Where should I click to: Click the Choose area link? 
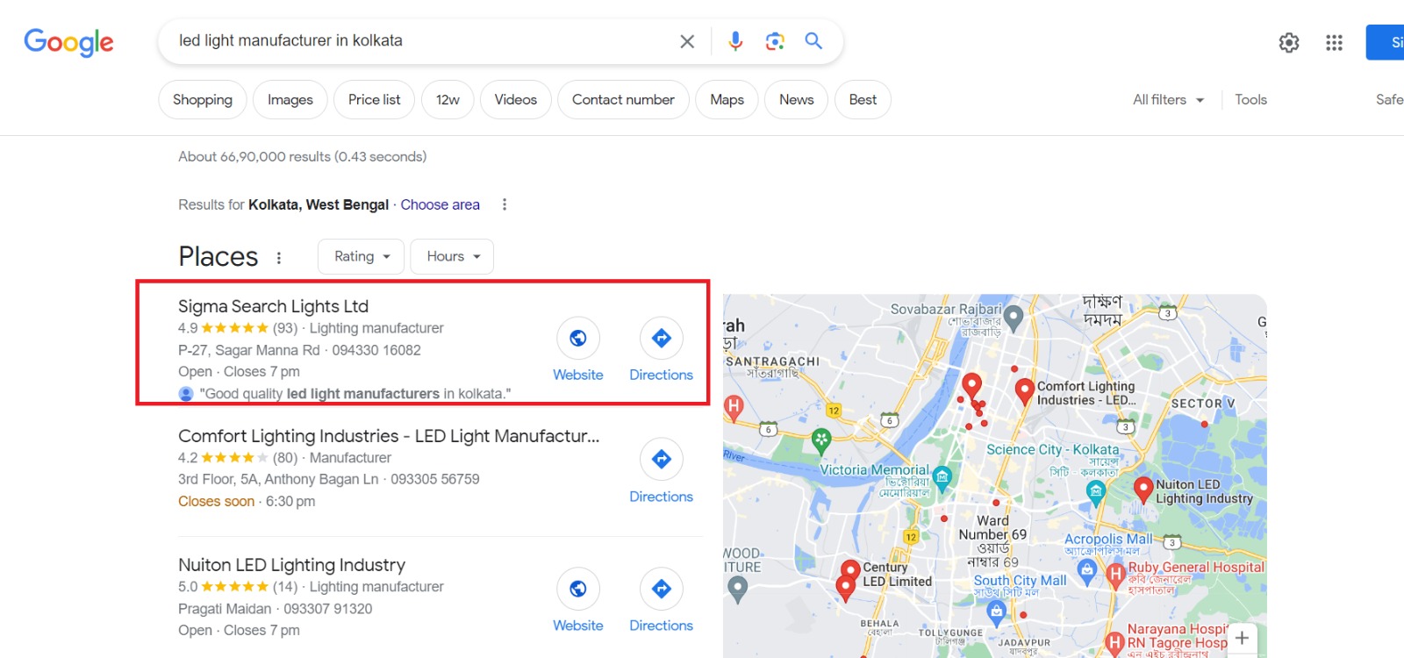tap(440, 204)
